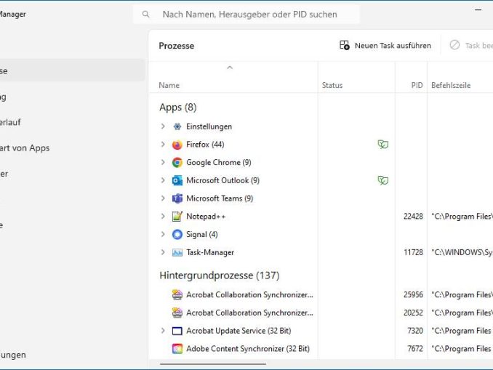This screenshot has width=493, height=370.
Task: Expand the Google Chrome (9) group
Action: point(163,162)
